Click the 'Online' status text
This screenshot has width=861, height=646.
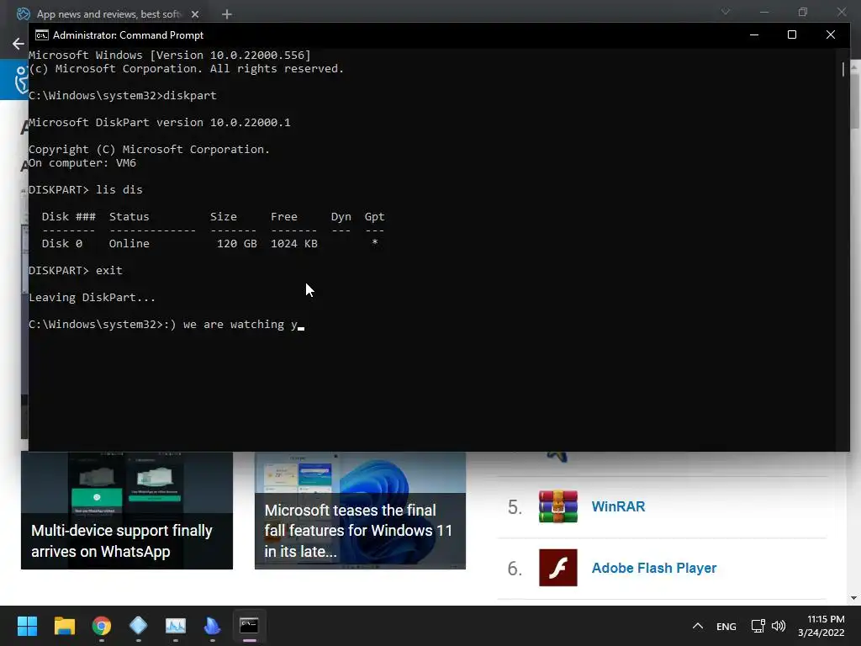tap(129, 243)
